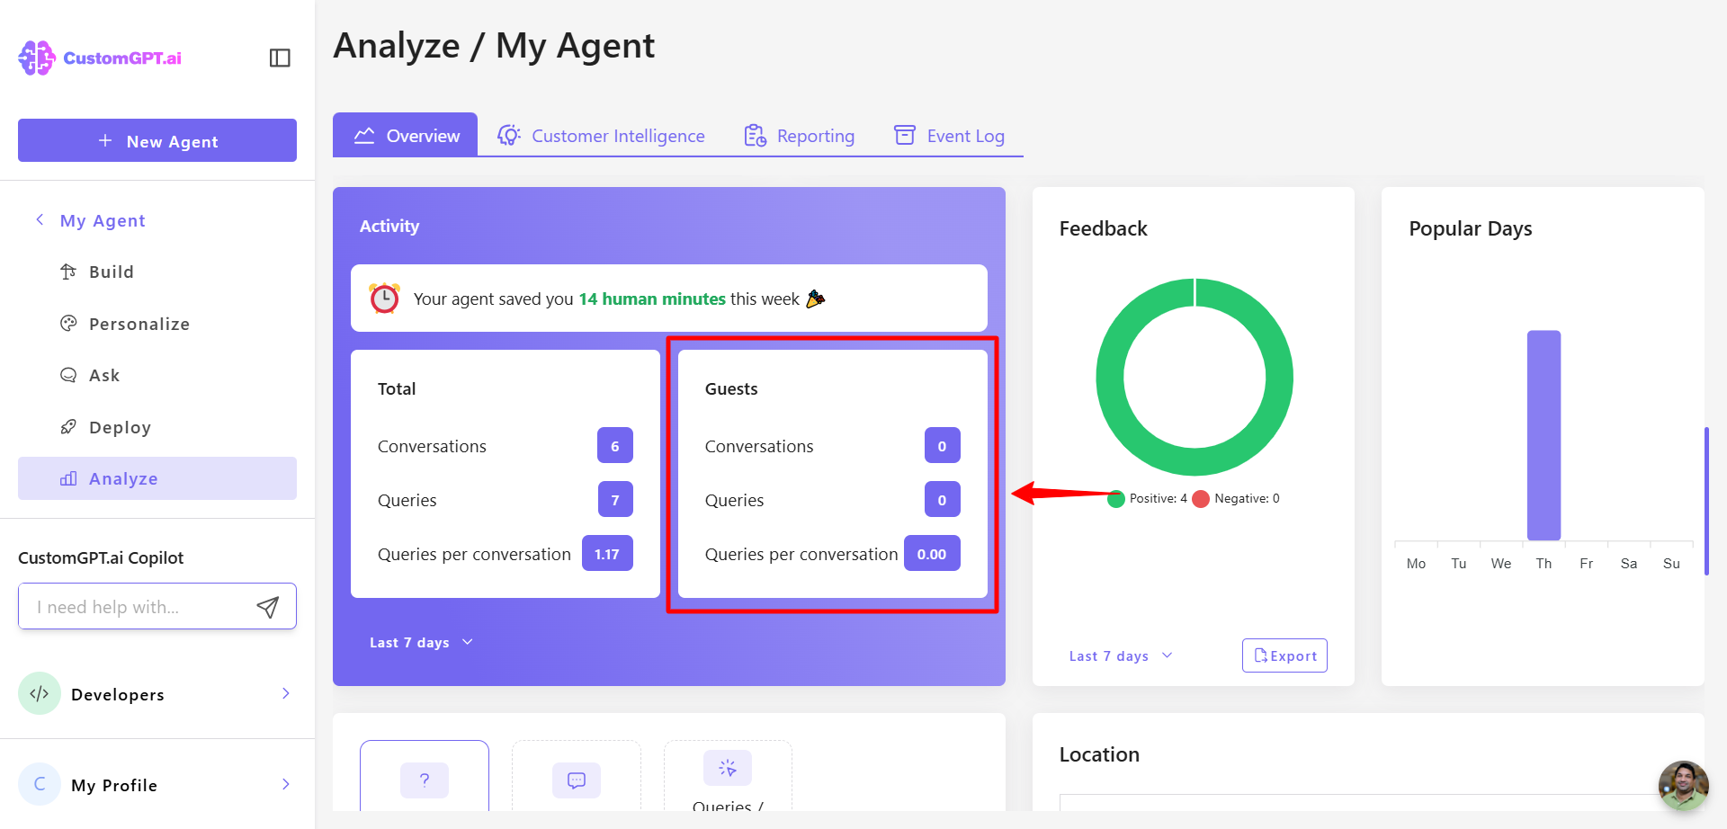Screen dimensions: 1727x829
Task: Click the green Positive legend dot
Action: 1116,498
